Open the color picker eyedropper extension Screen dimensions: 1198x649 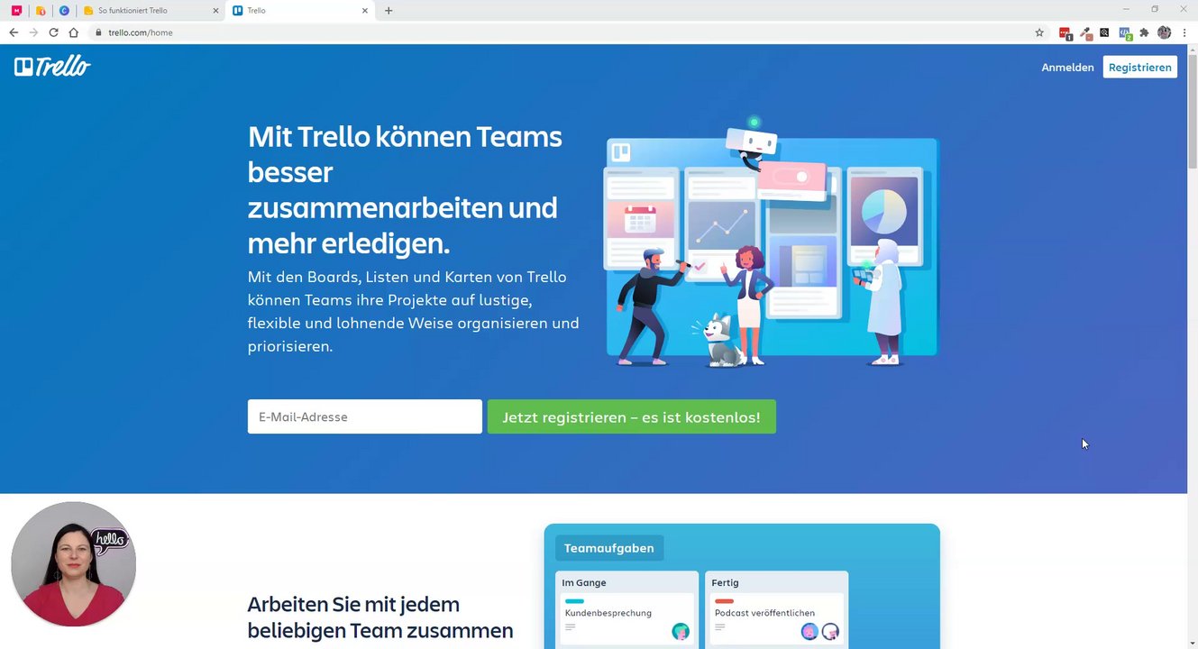pos(1085,33)
